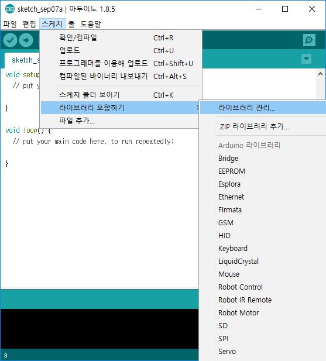Open the tab options dropdown arrow
The width and height of the screenshot is (326, 361).
click(x=306, y=59)
